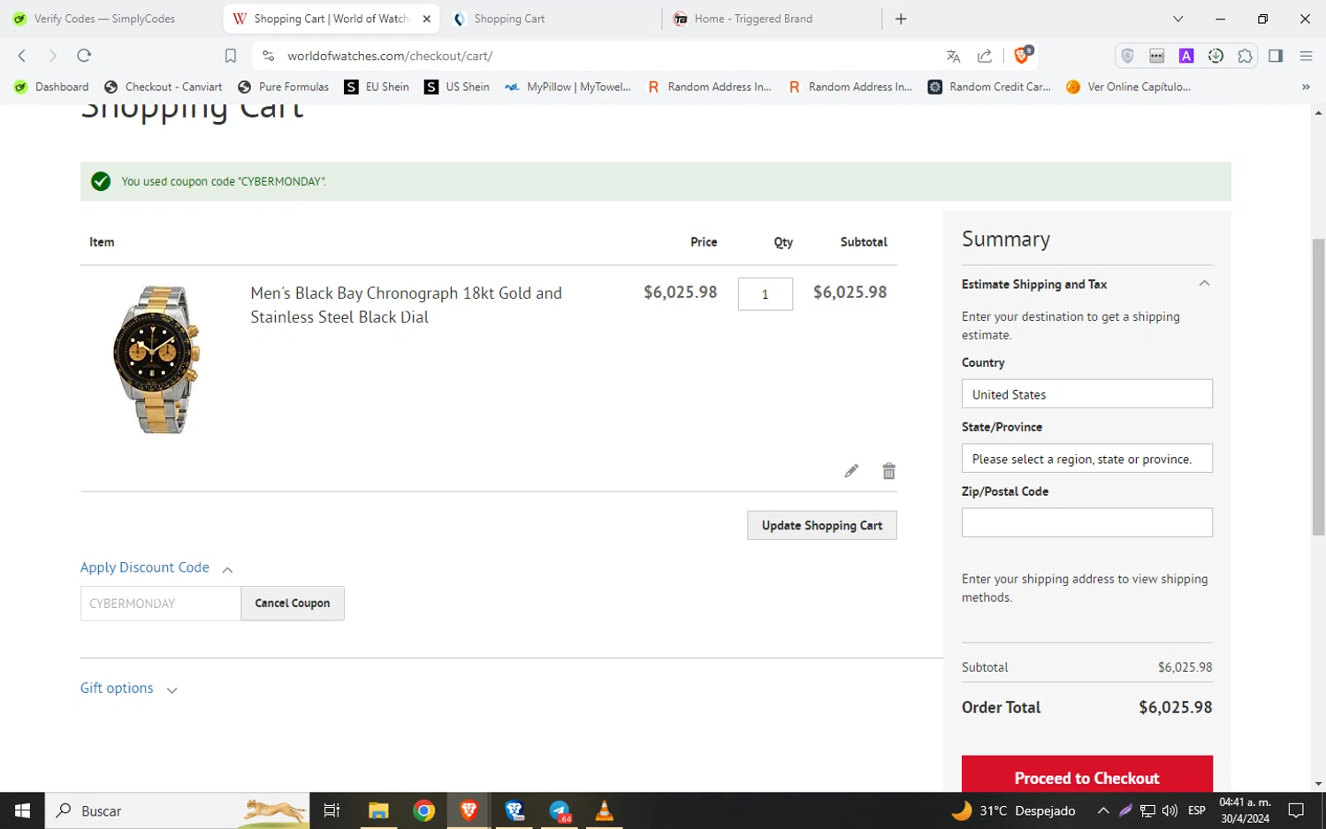The width and height of the screenshot is (1326, 829).
Task: Open the Random Credit Car... bookmark
Action: (x=989, y=87)
